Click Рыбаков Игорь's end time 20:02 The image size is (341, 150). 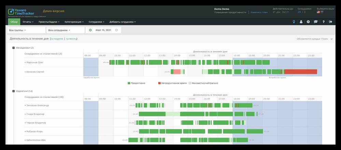266,131
